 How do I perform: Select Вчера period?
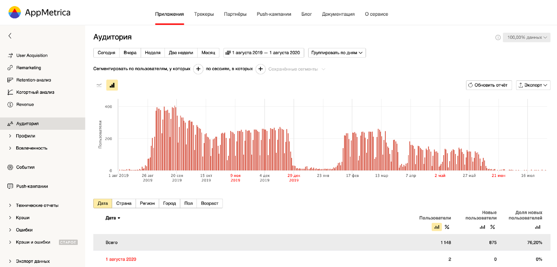pyautogui.click(x=130, y=53)
